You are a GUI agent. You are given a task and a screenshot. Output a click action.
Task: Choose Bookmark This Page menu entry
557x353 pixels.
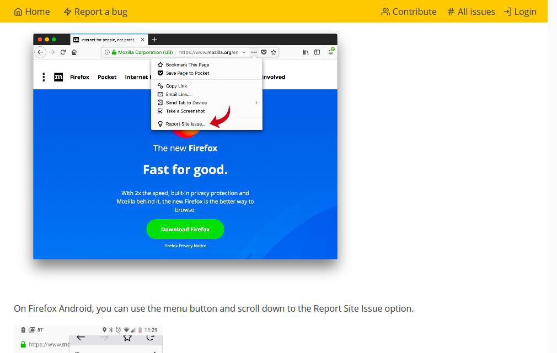[x=207, y=64]
